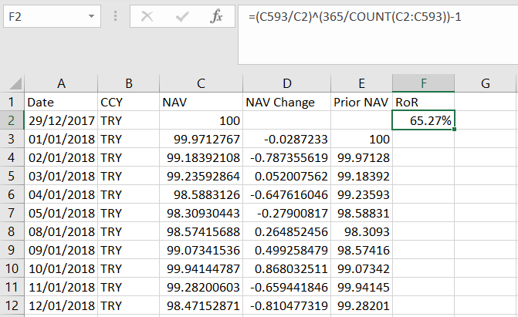518x317 pixels.
Task: Select row 12 header
Action: (12, 305)
